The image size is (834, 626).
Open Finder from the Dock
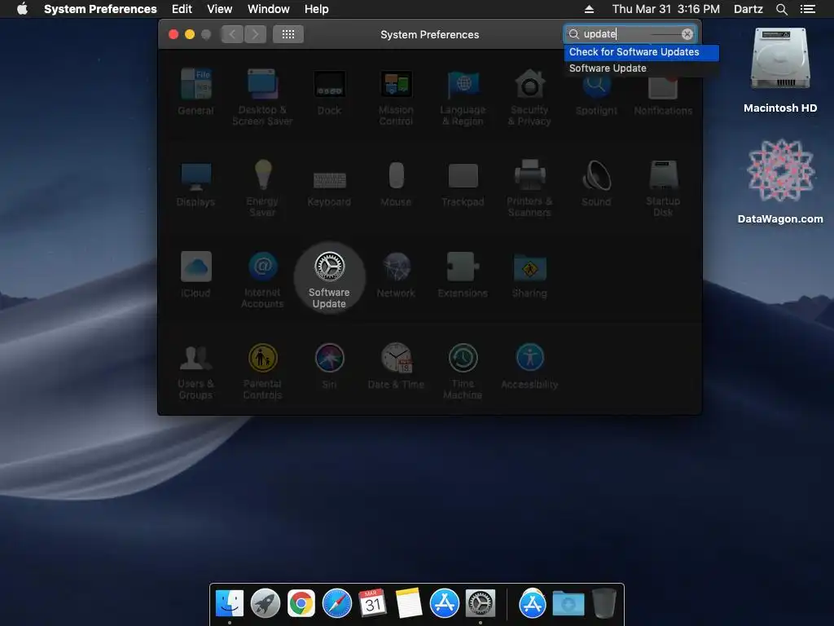(x=230, y=603)
